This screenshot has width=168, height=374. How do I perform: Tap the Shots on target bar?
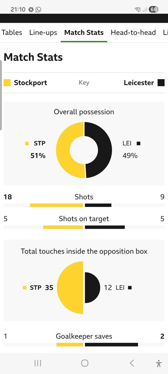click(x=84, y=227)
